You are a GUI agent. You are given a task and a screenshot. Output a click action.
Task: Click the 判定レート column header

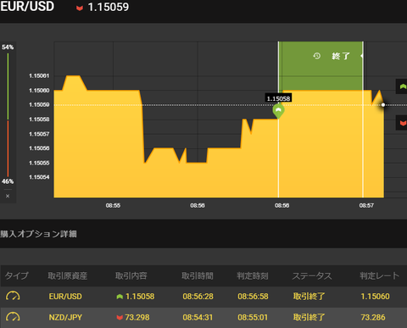coord(379,275)
